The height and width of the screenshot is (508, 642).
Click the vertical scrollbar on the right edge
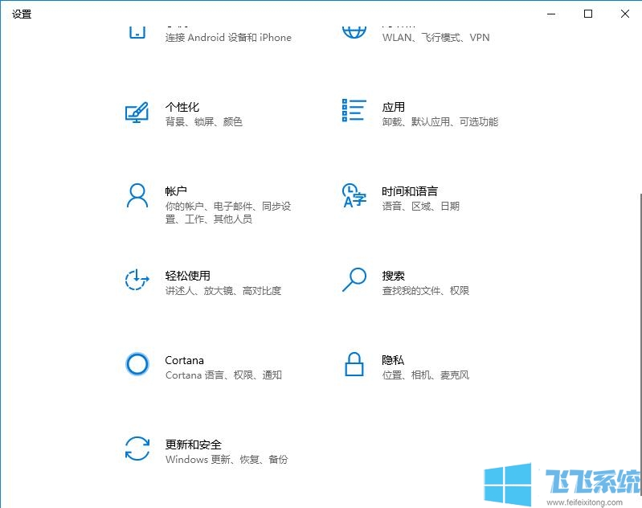(639, 322)
